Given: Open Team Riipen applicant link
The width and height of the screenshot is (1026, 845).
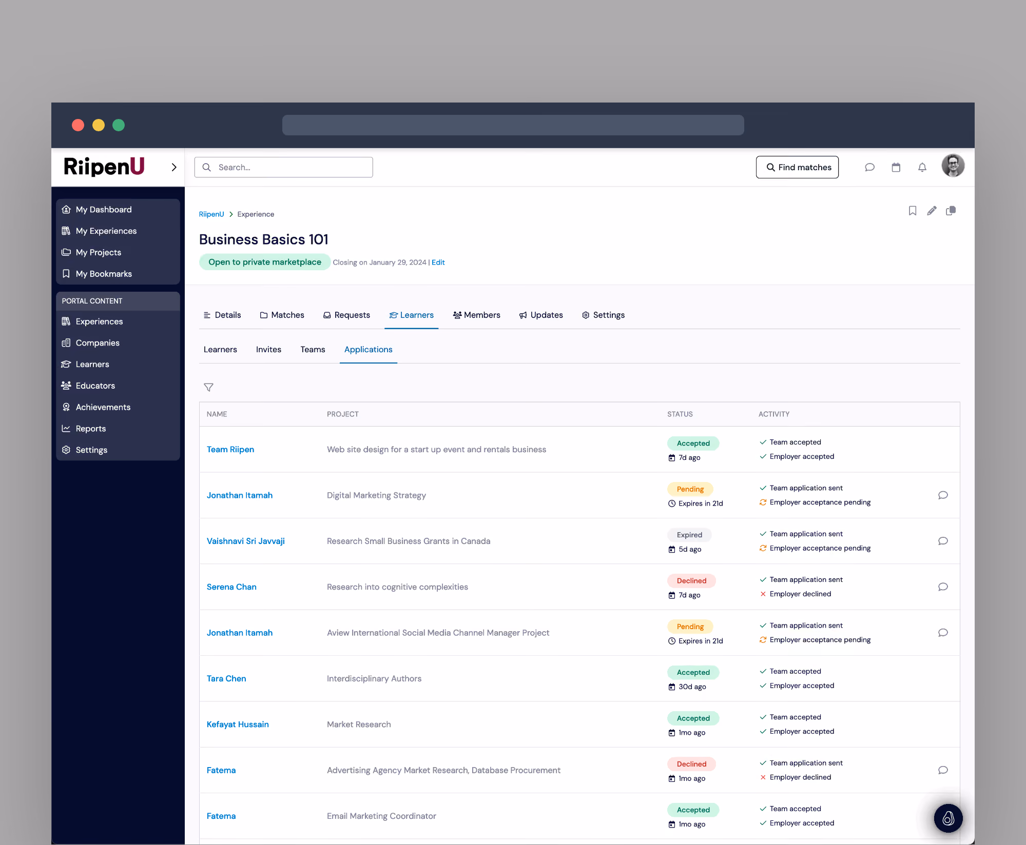Looking at the screenshot, I should tap(230, 450).
